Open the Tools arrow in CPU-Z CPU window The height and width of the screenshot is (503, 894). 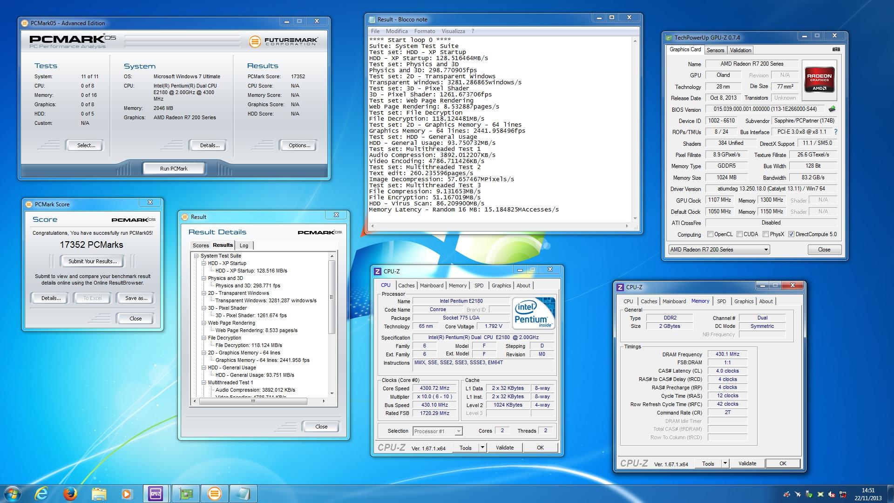pyautogui.click(x=482, y=448)
